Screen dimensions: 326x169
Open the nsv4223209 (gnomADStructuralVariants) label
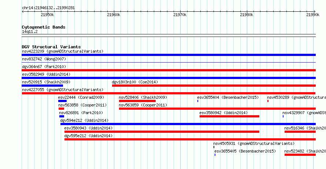(x=63, y=51)
